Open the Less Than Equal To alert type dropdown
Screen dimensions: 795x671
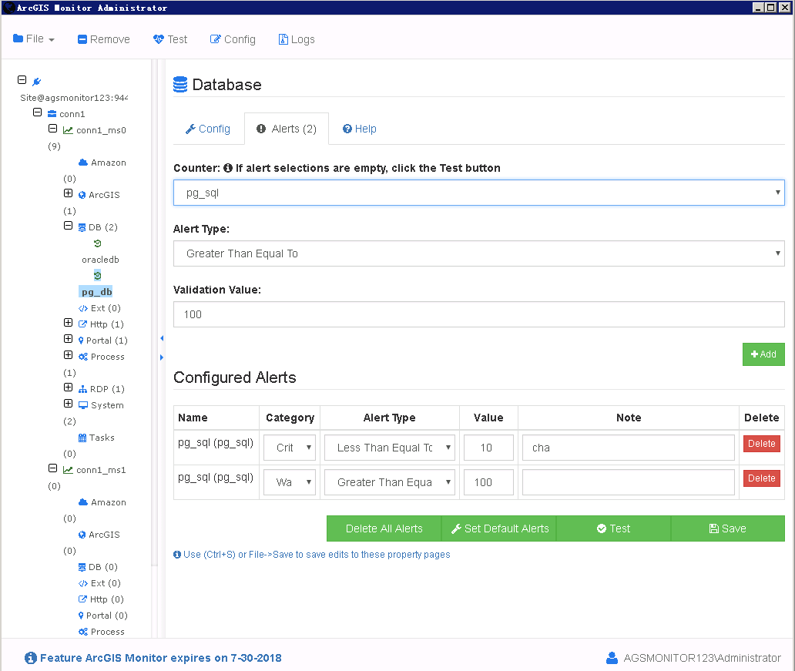click(x=389, y=448)
